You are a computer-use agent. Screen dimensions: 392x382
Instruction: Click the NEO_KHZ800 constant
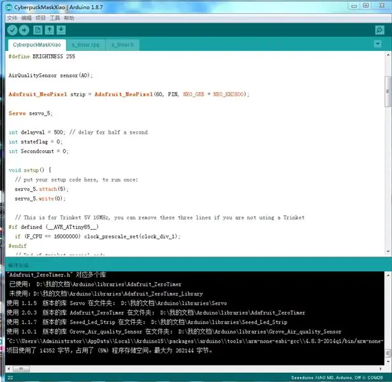228,94
